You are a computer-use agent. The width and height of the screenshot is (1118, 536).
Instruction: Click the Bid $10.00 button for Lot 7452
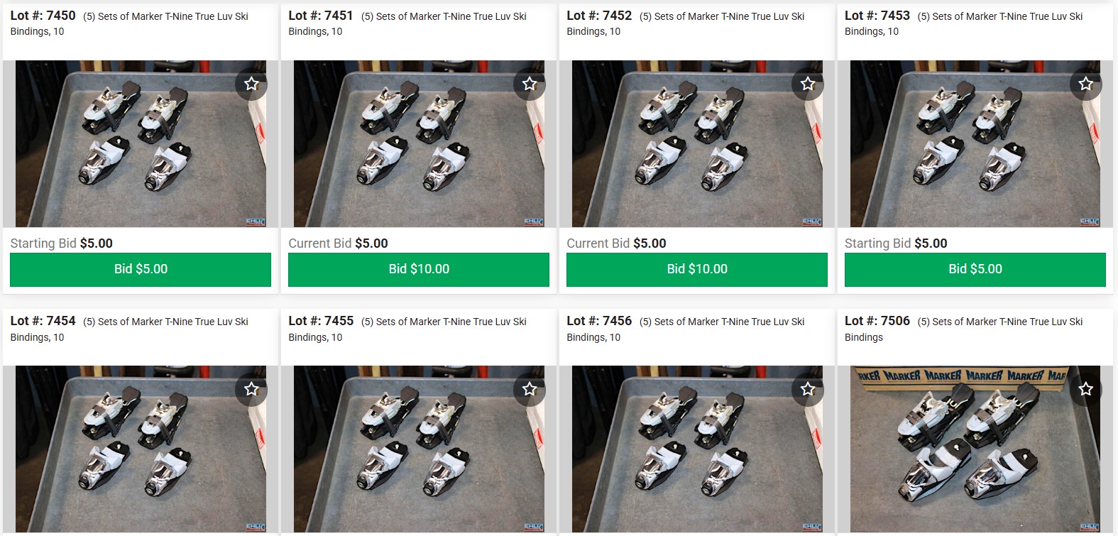pos(697,269)
